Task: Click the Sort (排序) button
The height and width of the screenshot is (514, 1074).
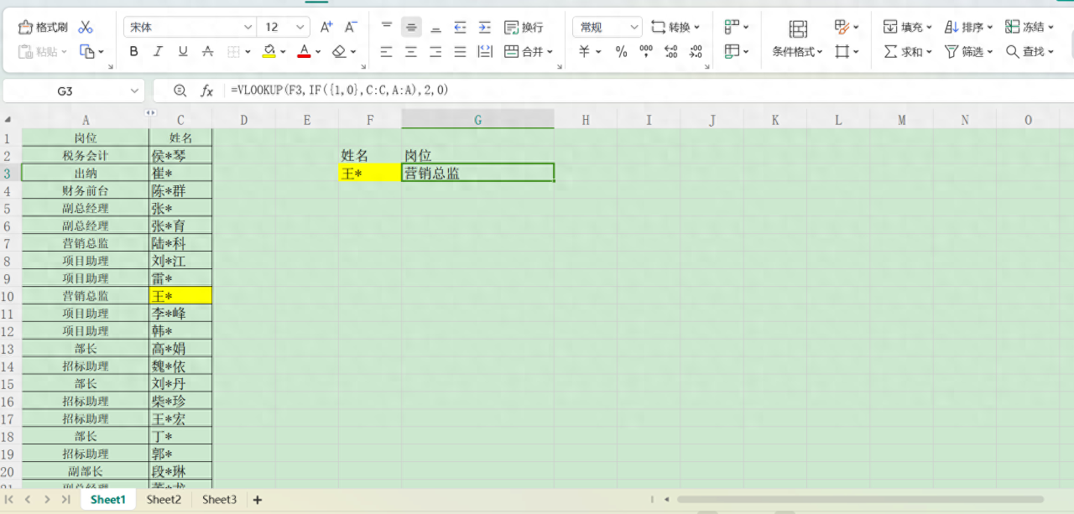Action: click(969, 27)
